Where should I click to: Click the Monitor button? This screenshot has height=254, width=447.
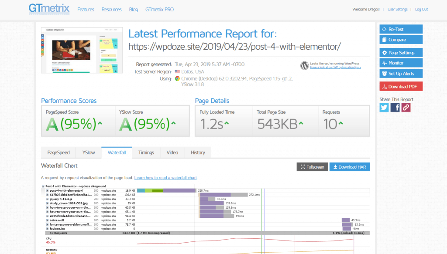click(401, 63)
